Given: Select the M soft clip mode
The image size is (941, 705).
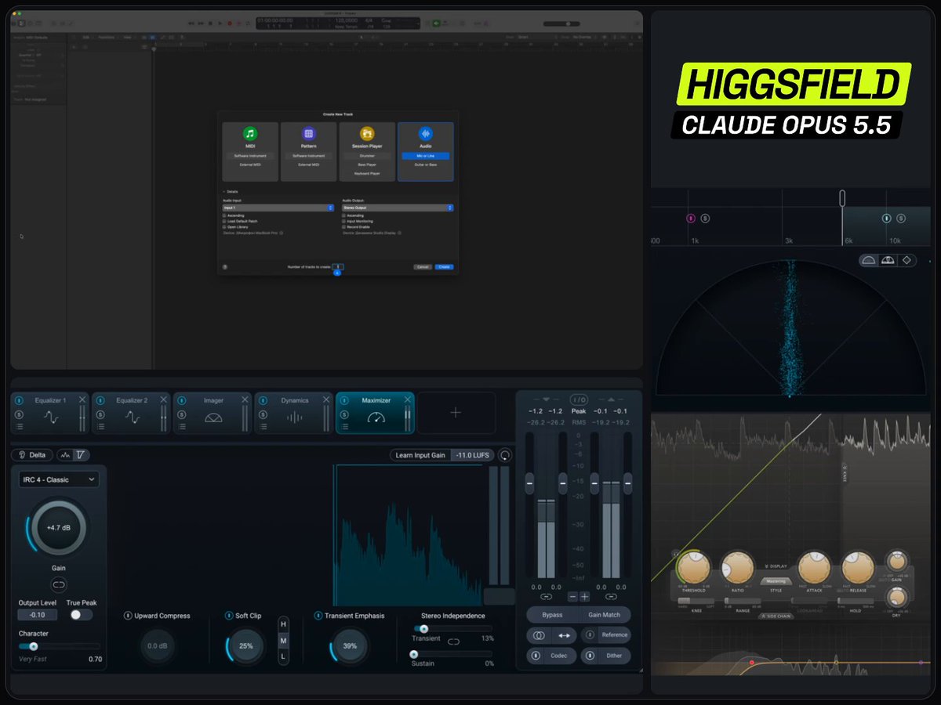Looking at the screenshot, I should tap(283, 641).
